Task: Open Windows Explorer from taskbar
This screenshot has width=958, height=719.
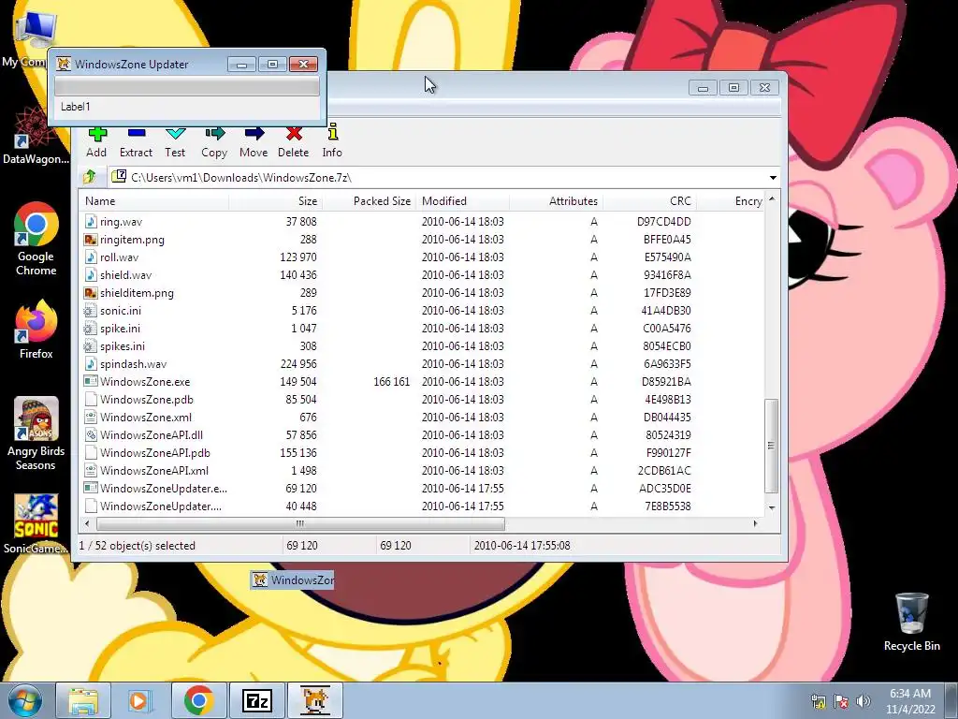Action: tap(83, 700)
